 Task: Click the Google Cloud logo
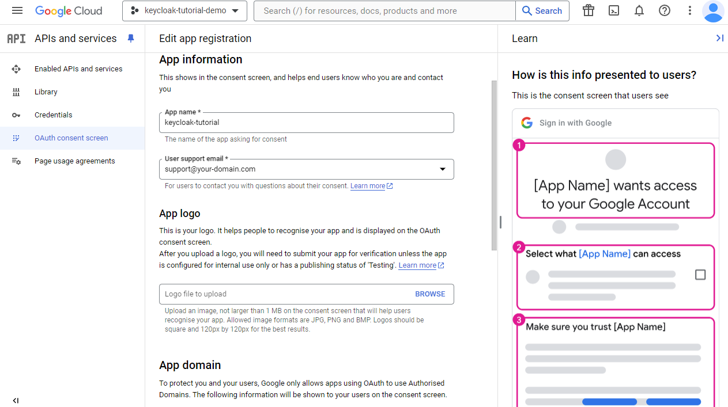[x=69, y=11]
